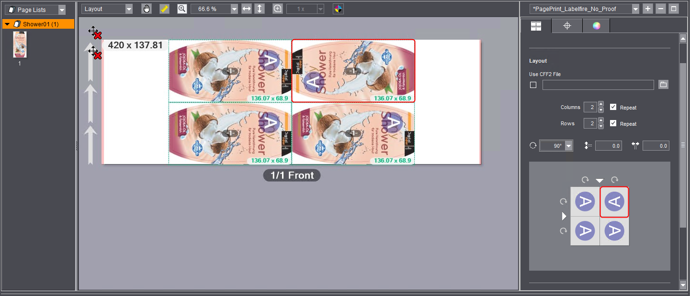Browse for a CFF2 file folder icon

(x=663, y=85)
